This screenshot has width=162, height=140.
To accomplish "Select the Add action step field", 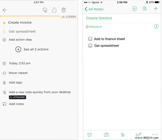I will pos(20,40).
